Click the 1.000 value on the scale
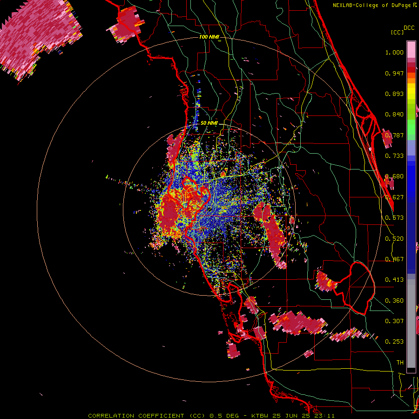The image size is (419, 419). click(x=394, y=53)
